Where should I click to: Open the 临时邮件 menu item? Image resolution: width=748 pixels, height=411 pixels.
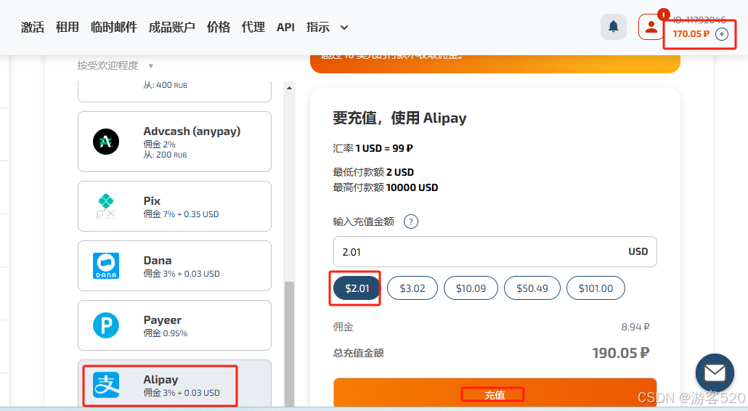click(114, 27)
